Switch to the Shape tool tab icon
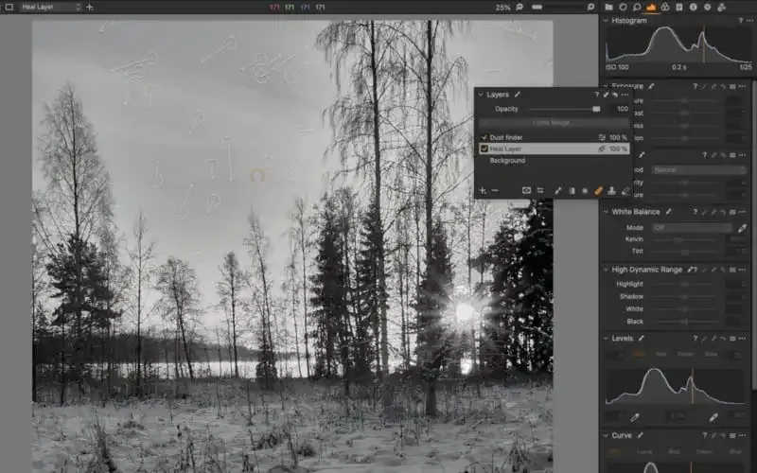The image size is (757, 473). pos(623,7)
